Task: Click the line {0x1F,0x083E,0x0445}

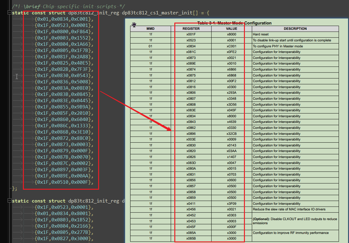Action: [64, 101]
